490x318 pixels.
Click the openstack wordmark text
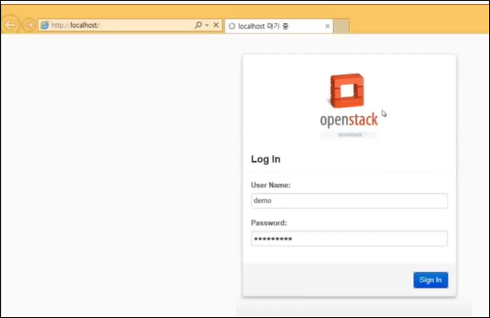349,120
